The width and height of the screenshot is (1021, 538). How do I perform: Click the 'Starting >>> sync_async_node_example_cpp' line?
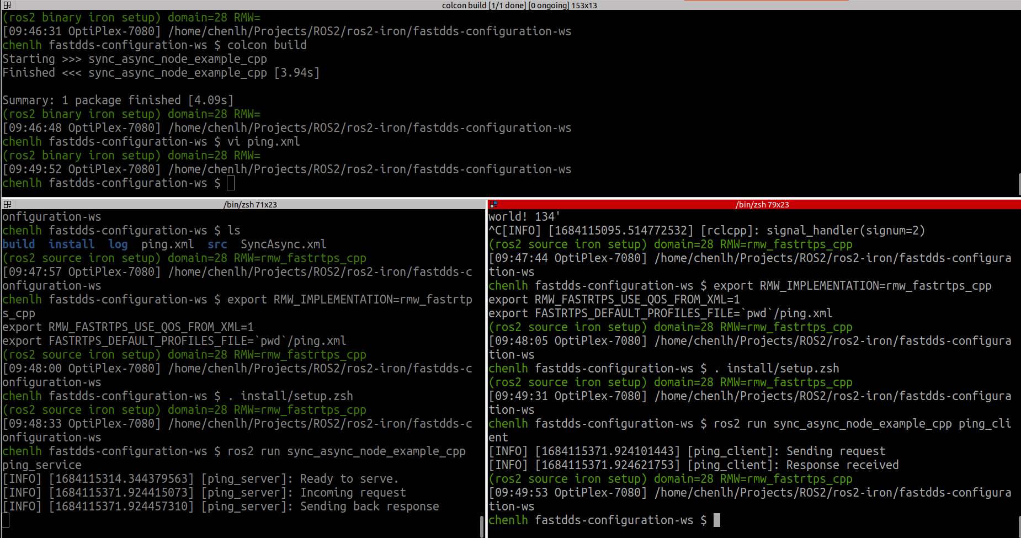pyautogui.click(x=135, y=59)
